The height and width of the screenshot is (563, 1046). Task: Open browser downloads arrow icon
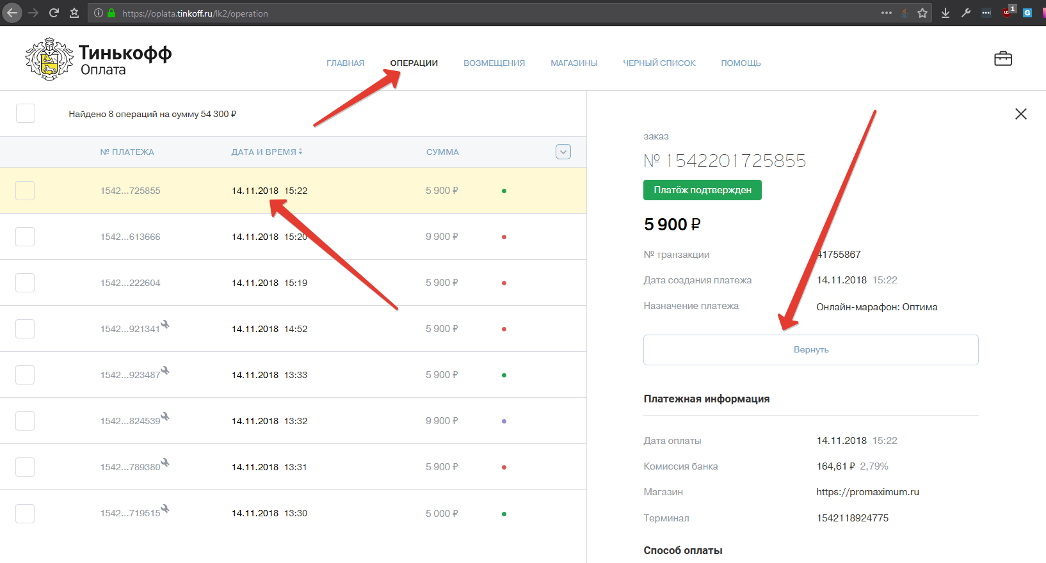tap(945, 13)
